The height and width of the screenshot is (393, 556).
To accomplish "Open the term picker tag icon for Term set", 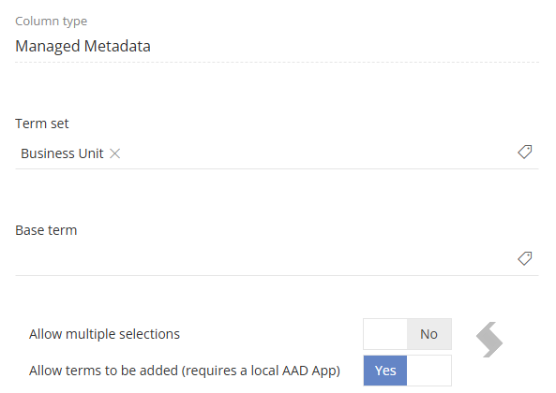I will [525, 152].
